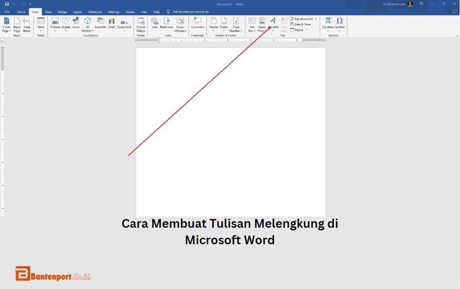Expand the Shapes gallery dropdown

point(66,31)
